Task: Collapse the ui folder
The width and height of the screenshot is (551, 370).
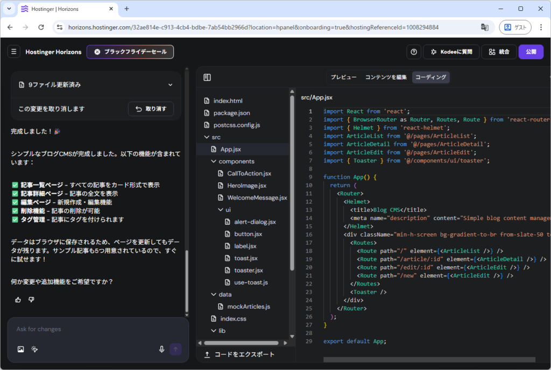Action: (220, 210)
